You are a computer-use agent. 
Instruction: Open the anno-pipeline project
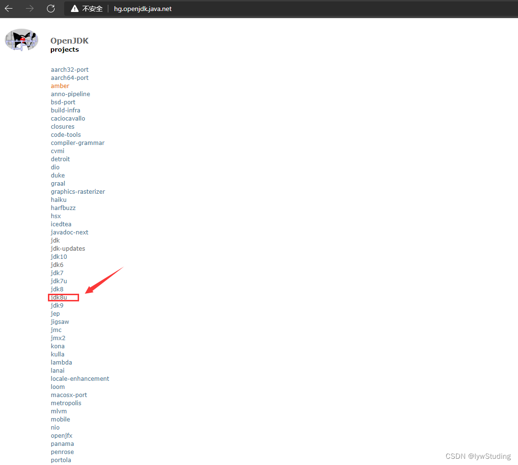tap(70, 94)
